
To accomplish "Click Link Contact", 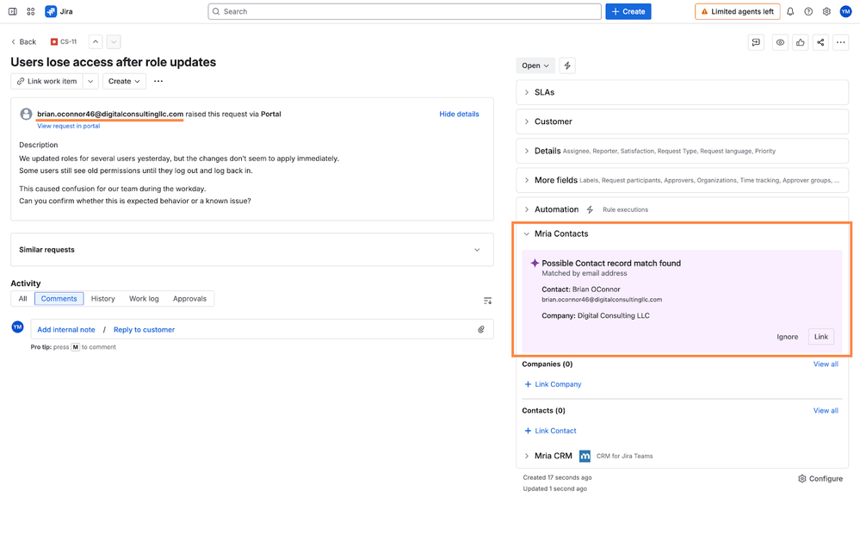I will [551, 432].
